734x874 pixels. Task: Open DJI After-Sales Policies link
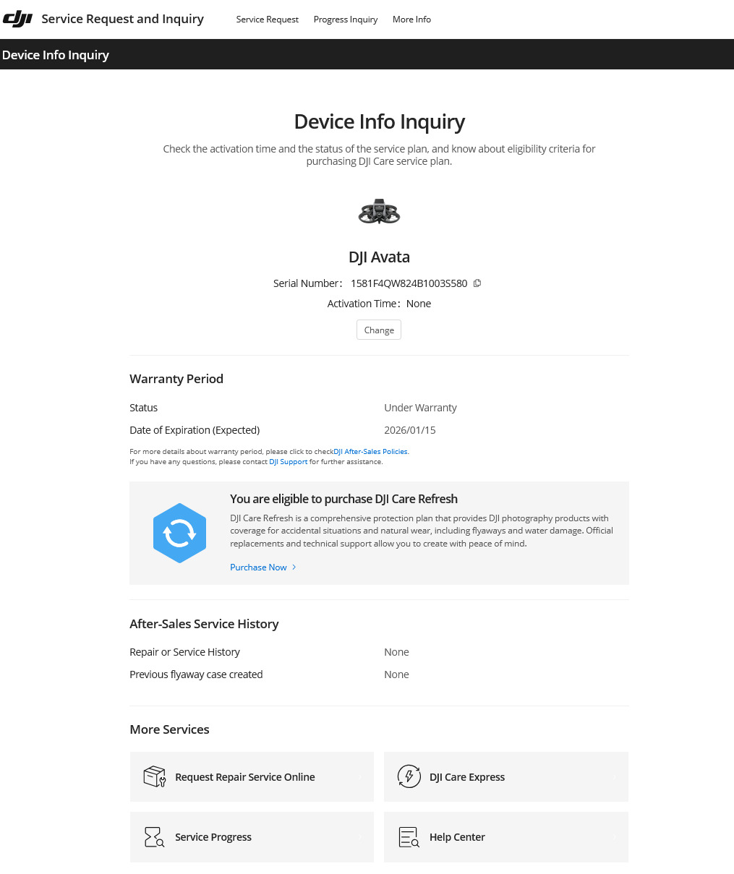pos(371,451)
